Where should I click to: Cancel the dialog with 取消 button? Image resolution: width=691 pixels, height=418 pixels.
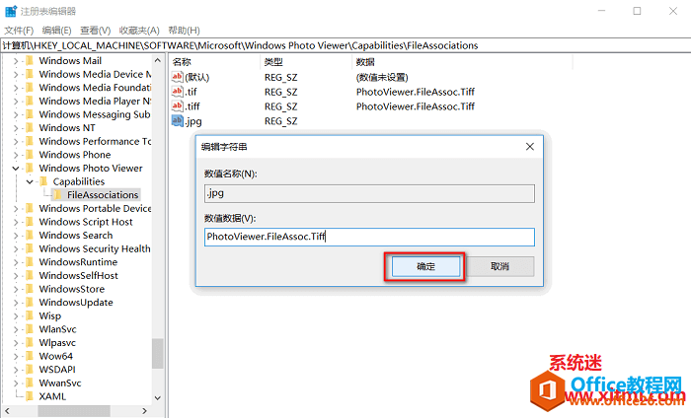pyautogui.click(x=499, y=266)
